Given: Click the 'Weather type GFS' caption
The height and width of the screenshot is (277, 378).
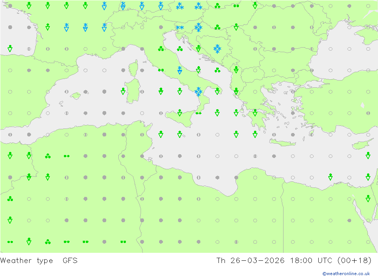Looking at the screenshot, I should point(39,261).
